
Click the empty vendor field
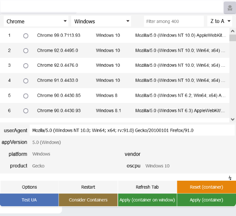coord(188,154)
